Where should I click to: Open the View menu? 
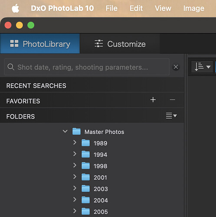163,8
